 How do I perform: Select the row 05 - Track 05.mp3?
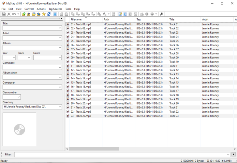[x=151, y=41]
